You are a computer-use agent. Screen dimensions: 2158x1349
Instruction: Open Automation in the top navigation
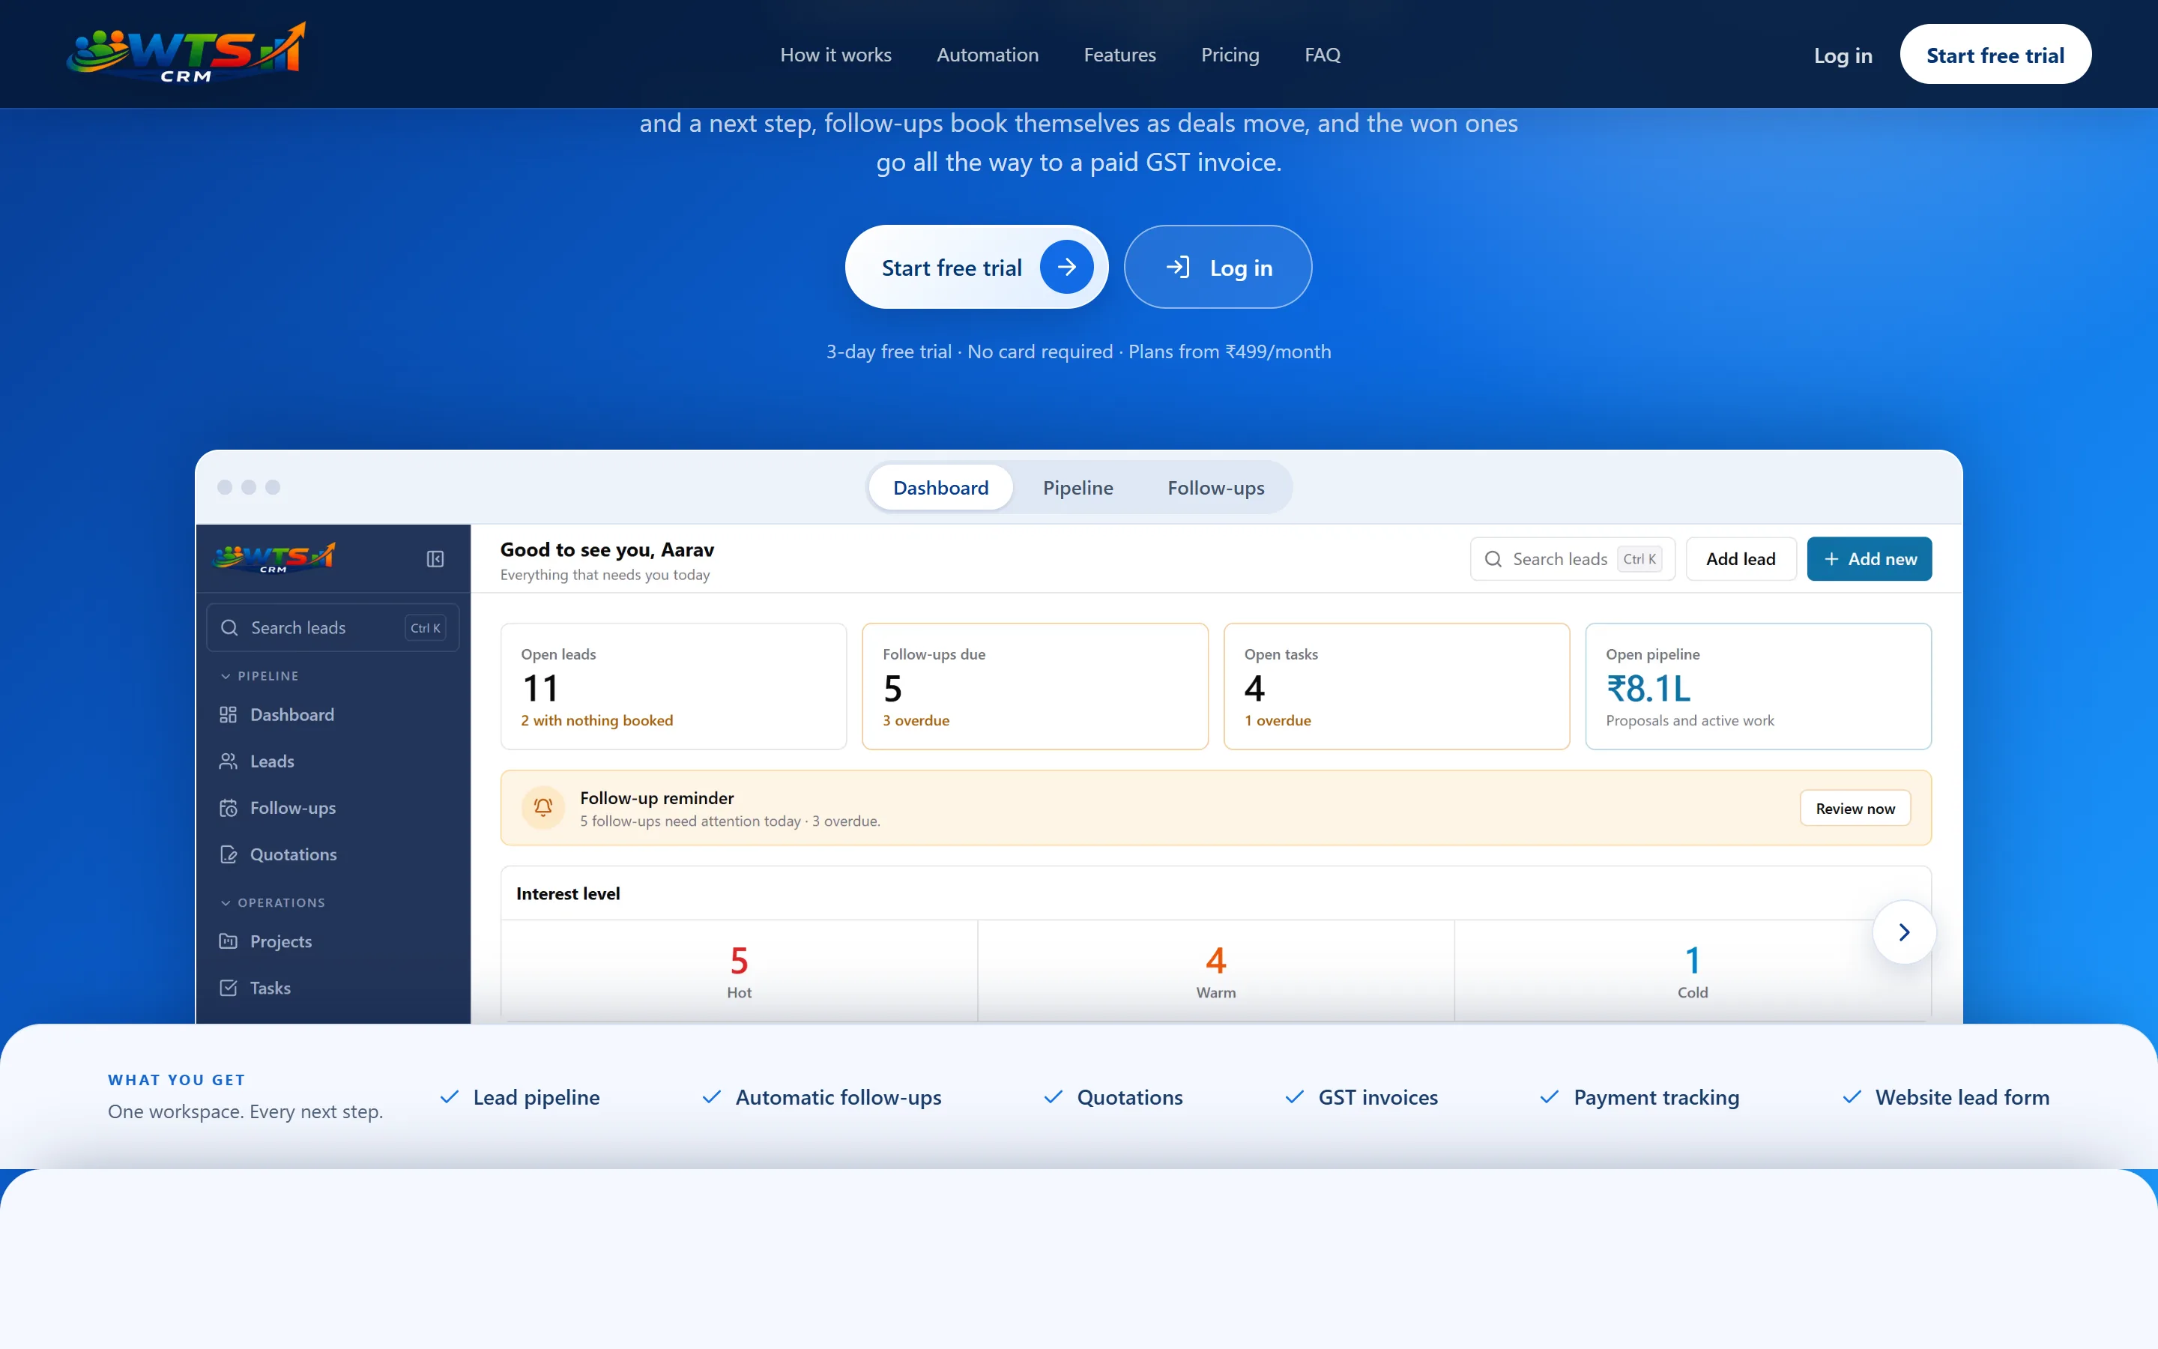(x=987, y=55)
